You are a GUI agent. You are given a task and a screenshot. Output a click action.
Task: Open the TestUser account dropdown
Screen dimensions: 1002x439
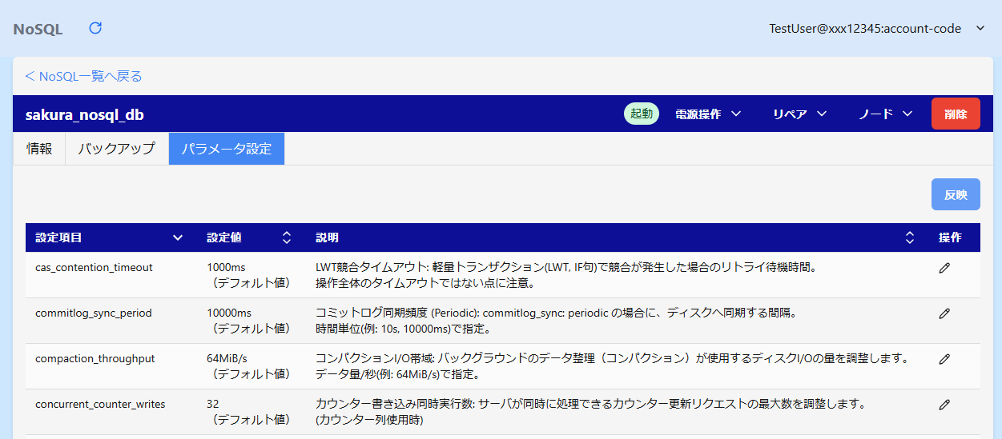[876, 29]
